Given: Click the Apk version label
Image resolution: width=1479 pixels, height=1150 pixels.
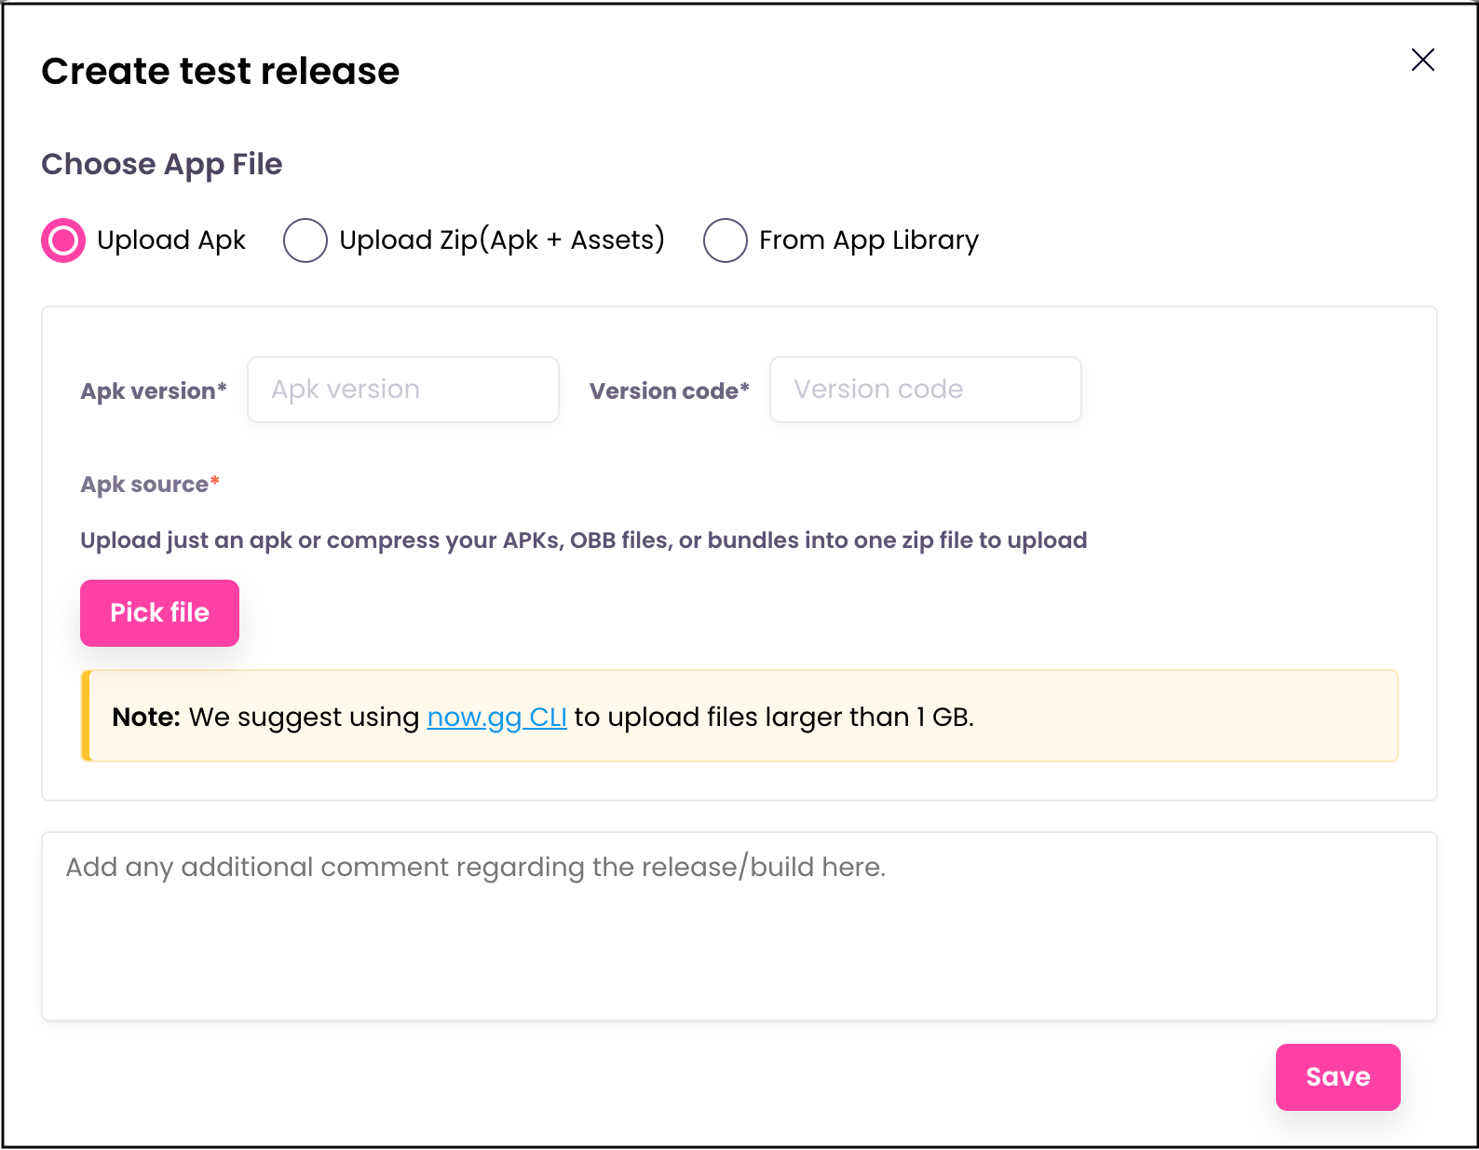Looking at the screenshot, I should click(153, 390).
